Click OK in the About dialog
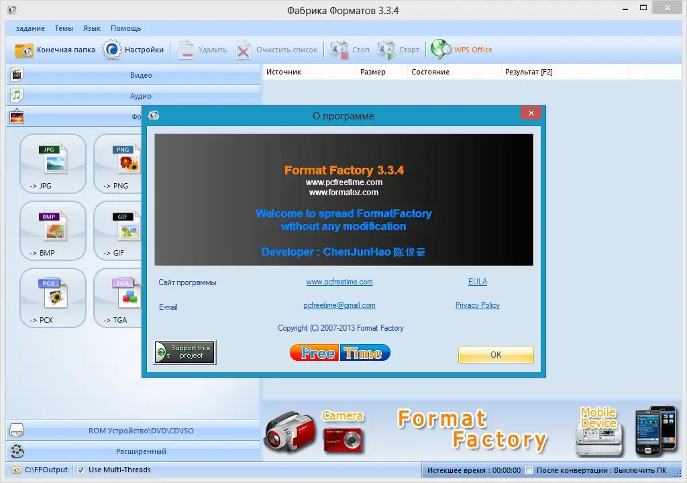This screenshot has height=483, width=687. pos(496,355)
